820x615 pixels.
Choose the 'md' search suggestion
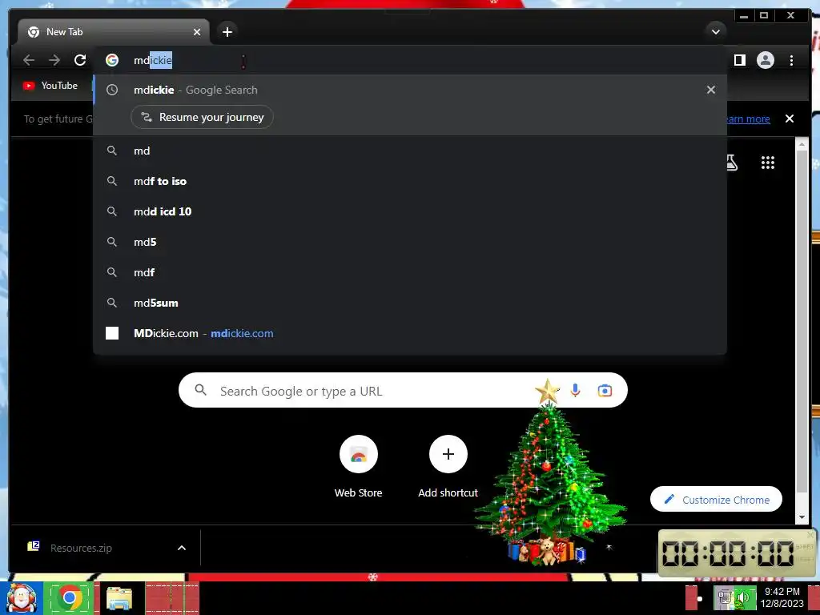(x=410, y=151)
